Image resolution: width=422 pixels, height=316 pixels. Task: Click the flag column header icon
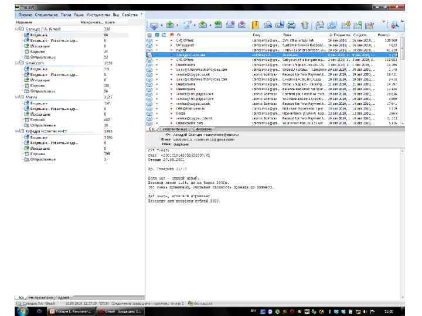coord(171,35)
